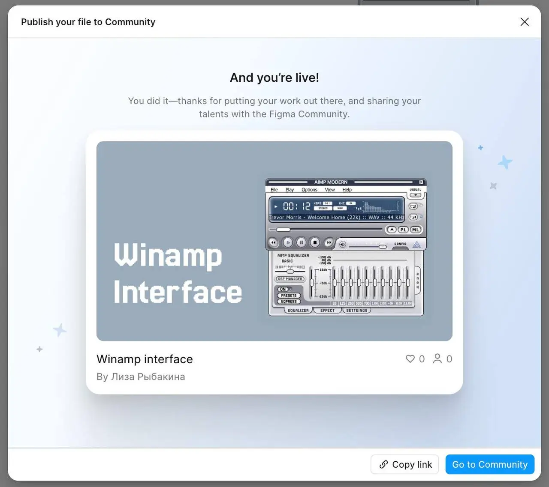The width and height of the screenshot is (549, 487).
Task: Click the heart likes icon
Action: click(410, 359)
